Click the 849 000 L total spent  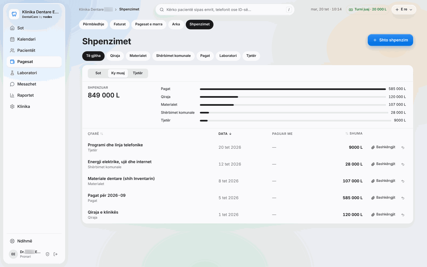(104, 95)
